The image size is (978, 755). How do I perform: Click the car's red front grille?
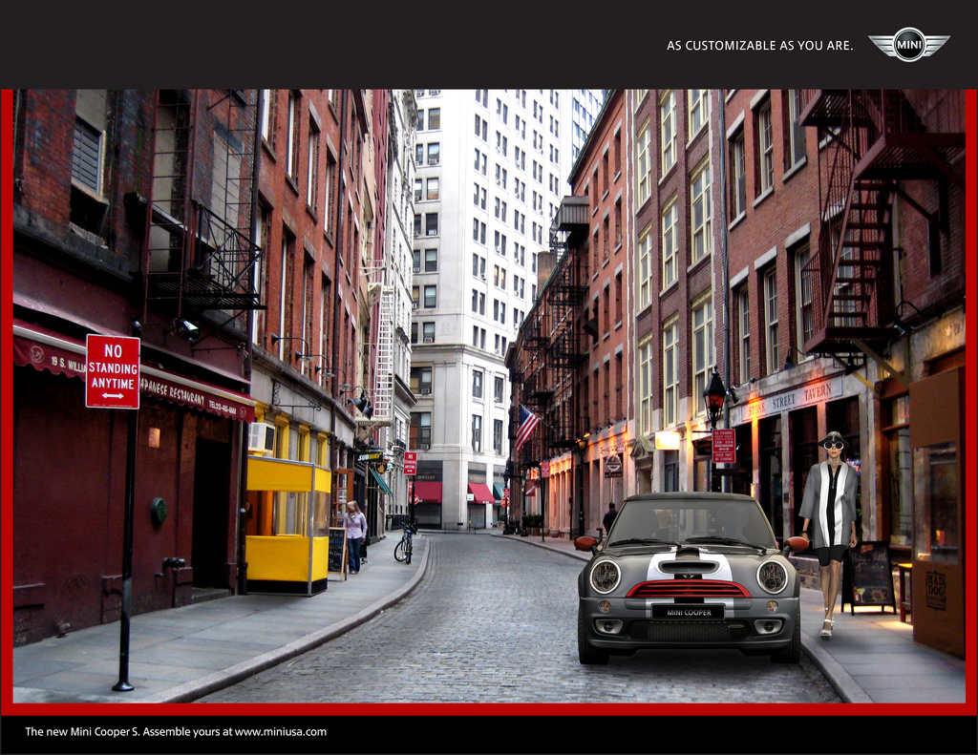[688, 589]
